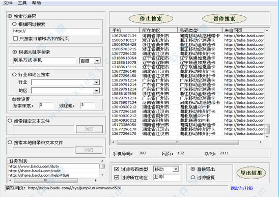Select task http://www.baidu.com/duty
The height and width of the screenshot is (197, 279).
[x=34, y=166]
